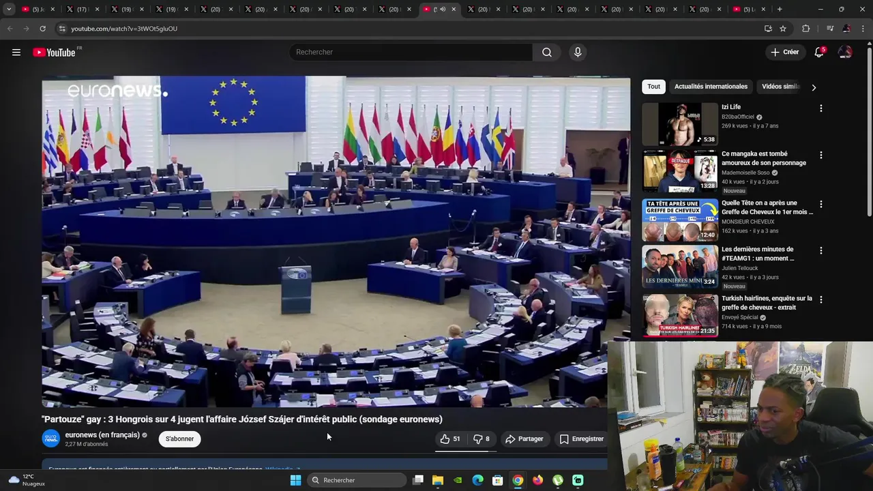Click the Partager share button
Viewport: 873px width, 491px height.
pos(524,439)
